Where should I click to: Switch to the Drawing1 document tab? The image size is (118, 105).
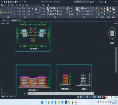coord(15,20)
